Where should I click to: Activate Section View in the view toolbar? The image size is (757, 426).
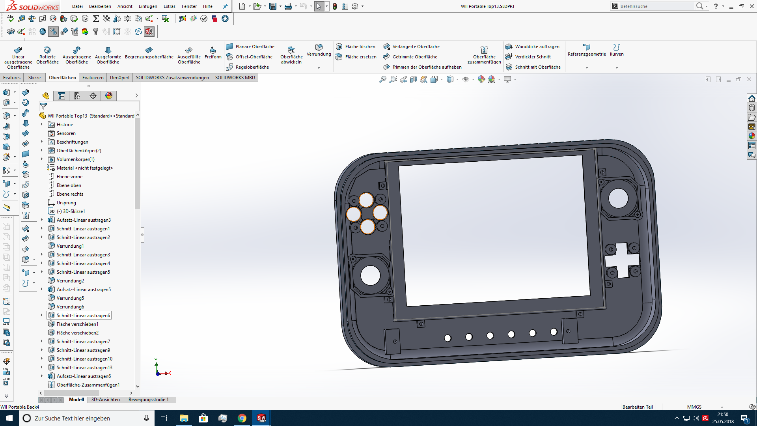[x=414, y=80]
